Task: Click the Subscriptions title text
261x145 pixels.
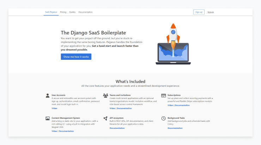Action: [x=174, y=95]
